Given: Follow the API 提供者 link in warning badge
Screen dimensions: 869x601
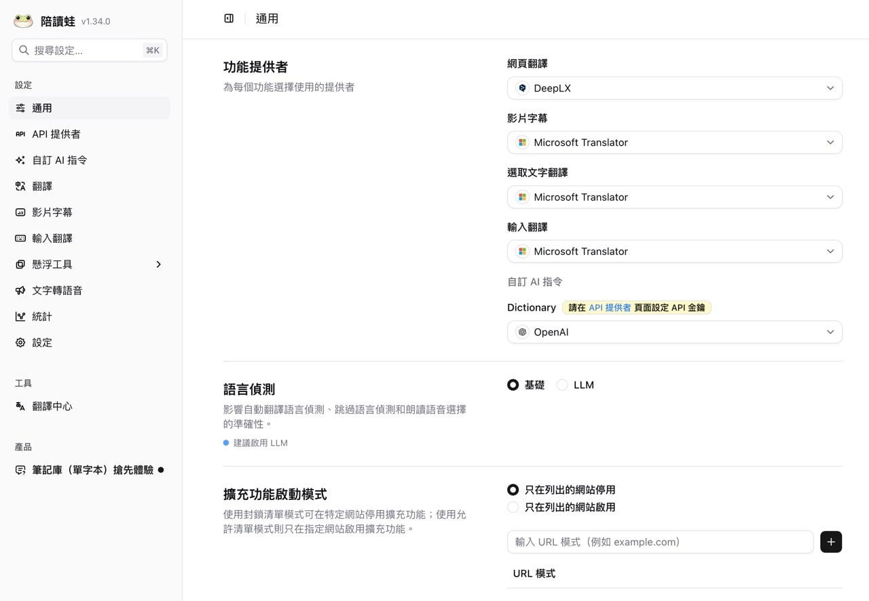Looking at the screenshot, I should click(610, 307).
